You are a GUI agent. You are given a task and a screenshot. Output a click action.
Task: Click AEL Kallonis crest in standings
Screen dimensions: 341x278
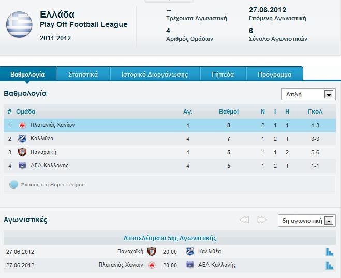pos(22,165)
